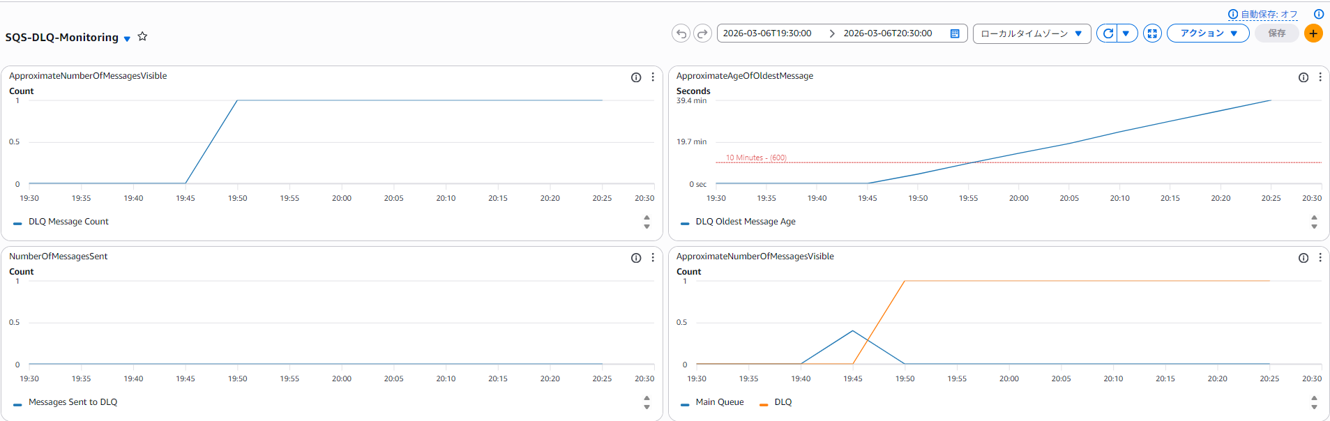
Task: Toggle the DLQ Message Count legend series
Action: (68, 222)
